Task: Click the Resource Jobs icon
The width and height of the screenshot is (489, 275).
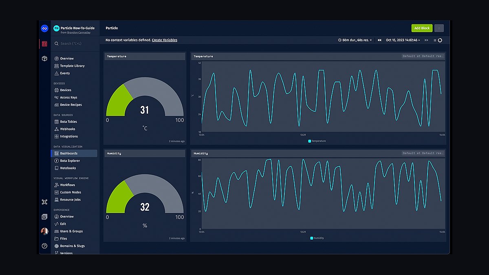Action: (x=56, y=200)
